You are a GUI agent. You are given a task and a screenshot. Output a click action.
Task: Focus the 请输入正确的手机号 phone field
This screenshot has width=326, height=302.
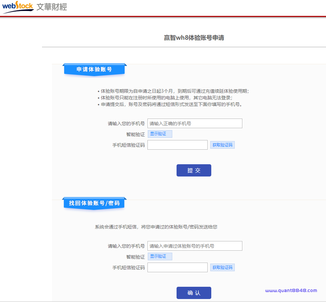(x=195, y=124)
